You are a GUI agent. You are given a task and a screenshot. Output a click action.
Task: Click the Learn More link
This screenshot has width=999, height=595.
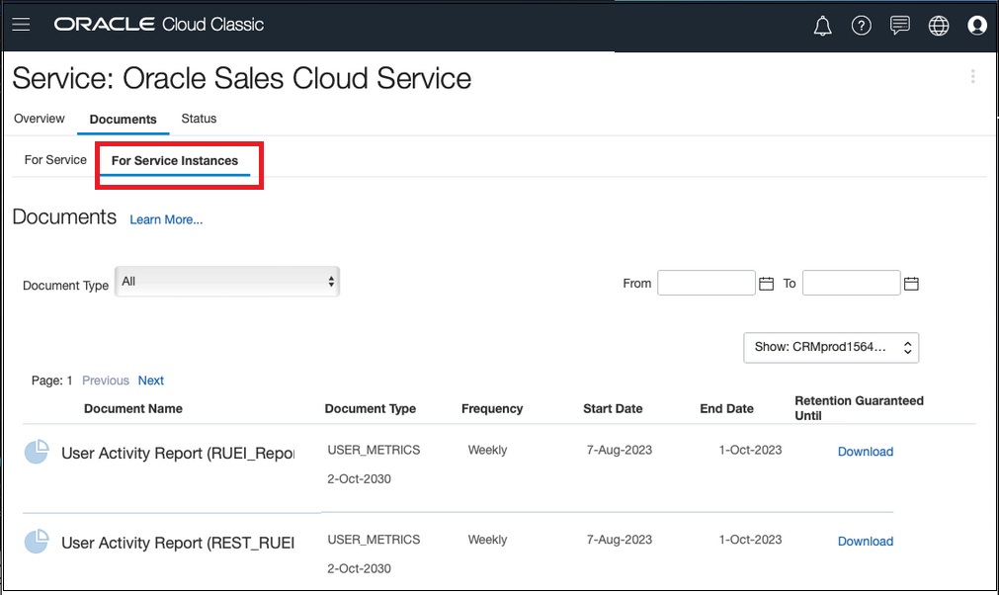(165, 219)
